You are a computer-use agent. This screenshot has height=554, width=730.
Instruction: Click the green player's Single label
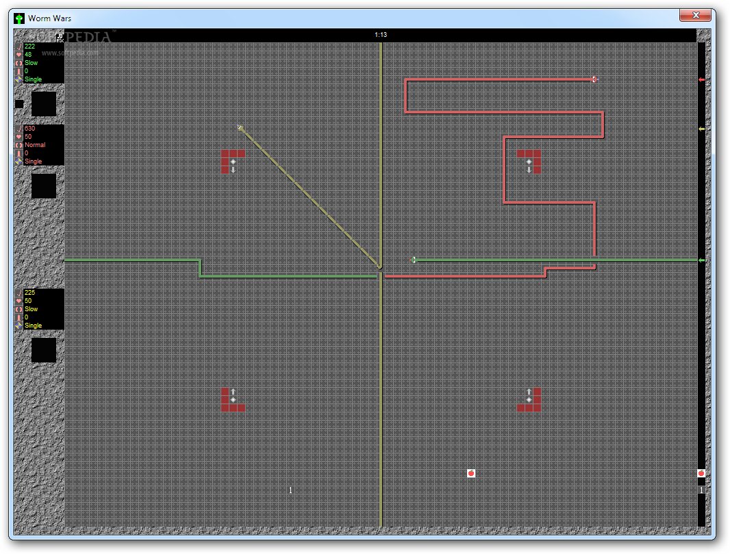(33, 79)
